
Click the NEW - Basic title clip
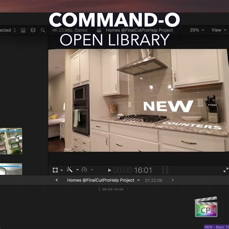[217, 227]
